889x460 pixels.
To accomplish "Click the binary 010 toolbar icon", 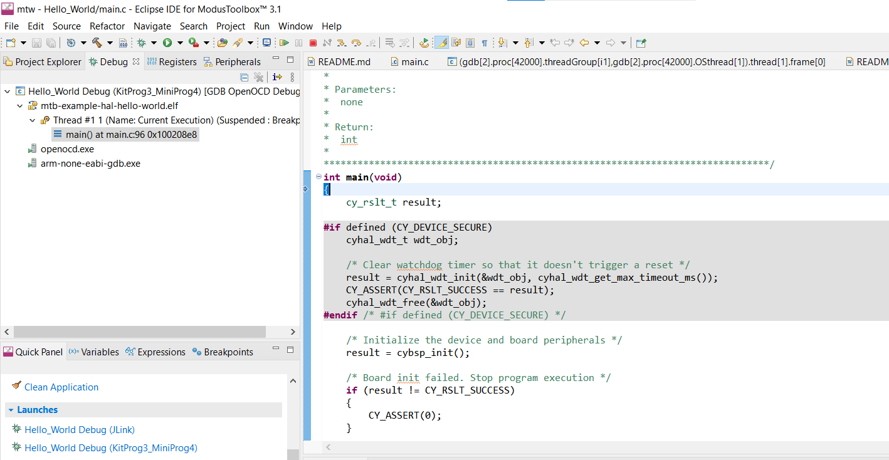I will (x=123, y=43).
